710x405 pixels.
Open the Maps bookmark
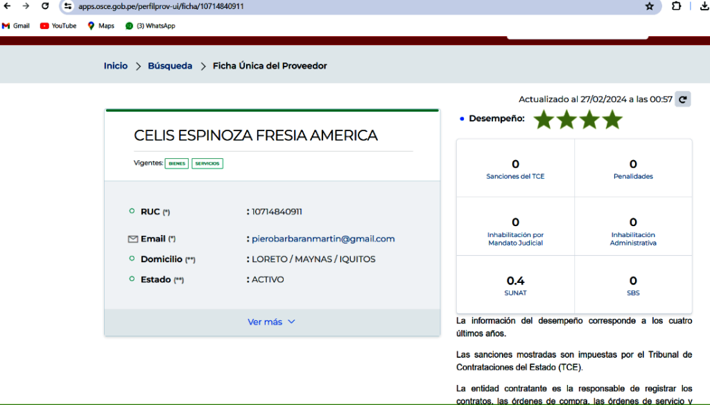click(x=101, y=26)
